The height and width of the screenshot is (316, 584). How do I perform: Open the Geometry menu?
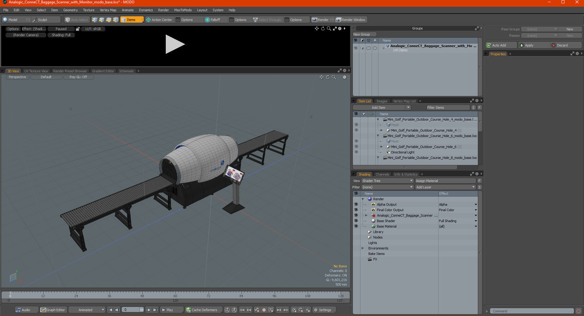click(70, 10)
